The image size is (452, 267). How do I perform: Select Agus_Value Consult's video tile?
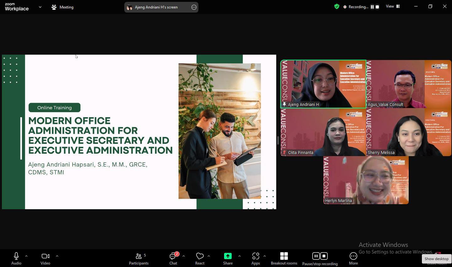(x=409, y=84)
